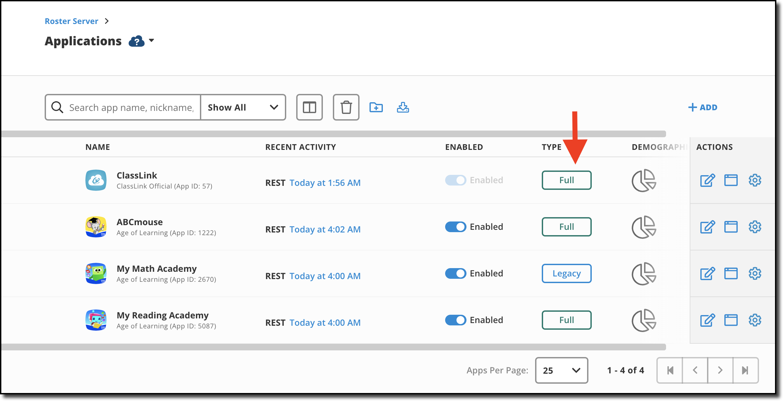783x401 pixels.
Task: Click the window icon for My Reading Academy
Action: [731, 320]
